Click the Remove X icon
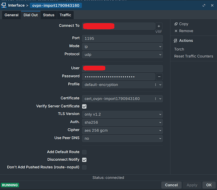Viewport: 217px width, 190px height. [176, 31]
